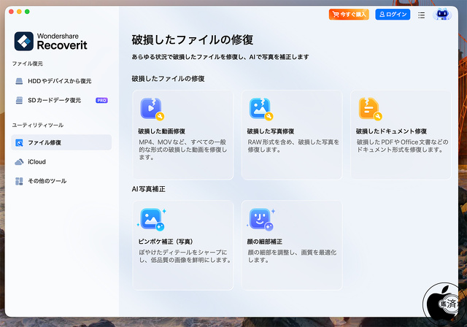Open SDカードデータ復元 in sidebar
Viewport: 467px width, 327px height.
[61, 101]
